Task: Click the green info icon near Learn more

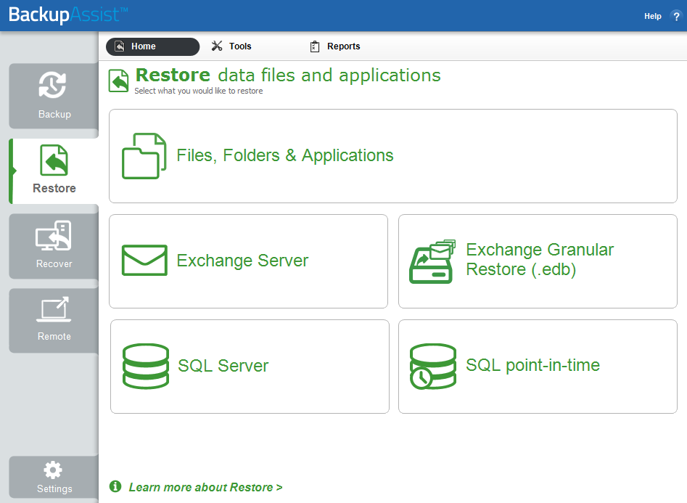Action: pos(115,486)
